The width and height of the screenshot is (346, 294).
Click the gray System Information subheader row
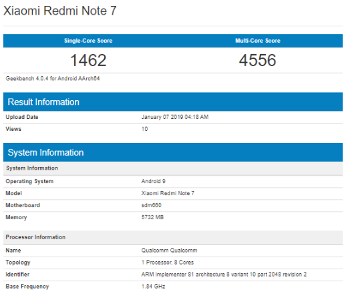pyautogui.click(x=173, y=168)
